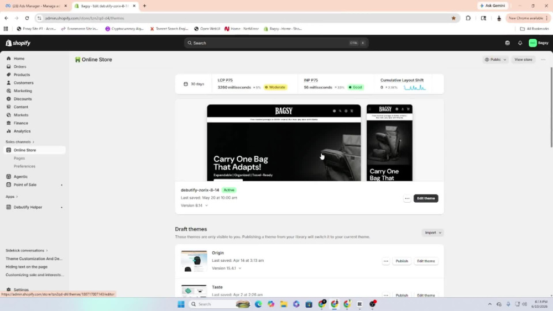This screenshot has height=311, width=553.
Task: Open the Open WebUI bookmark
Action: (x=207, y=29)
